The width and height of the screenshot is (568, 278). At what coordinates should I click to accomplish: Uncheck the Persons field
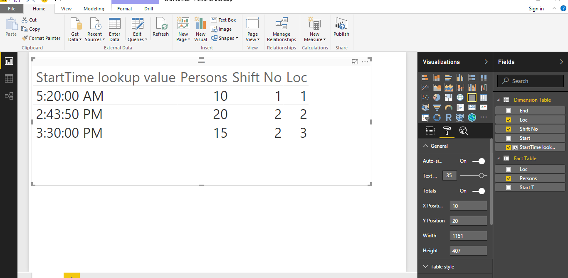[x=509, y=178]
